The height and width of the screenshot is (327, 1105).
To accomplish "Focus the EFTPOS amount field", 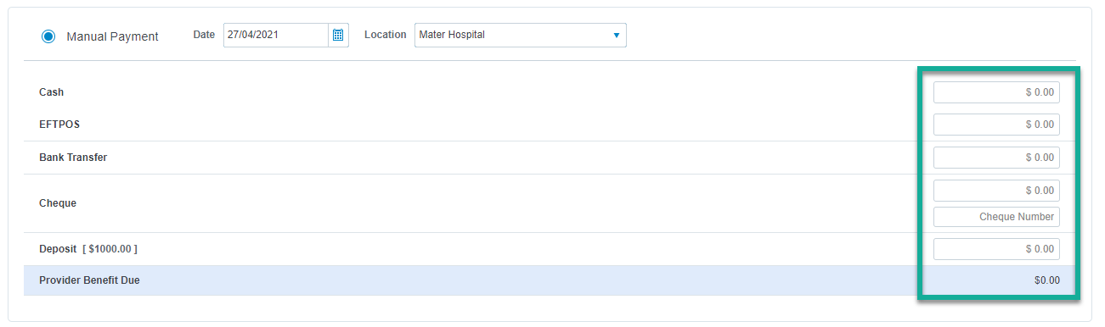I will click(x=996, y=125).
